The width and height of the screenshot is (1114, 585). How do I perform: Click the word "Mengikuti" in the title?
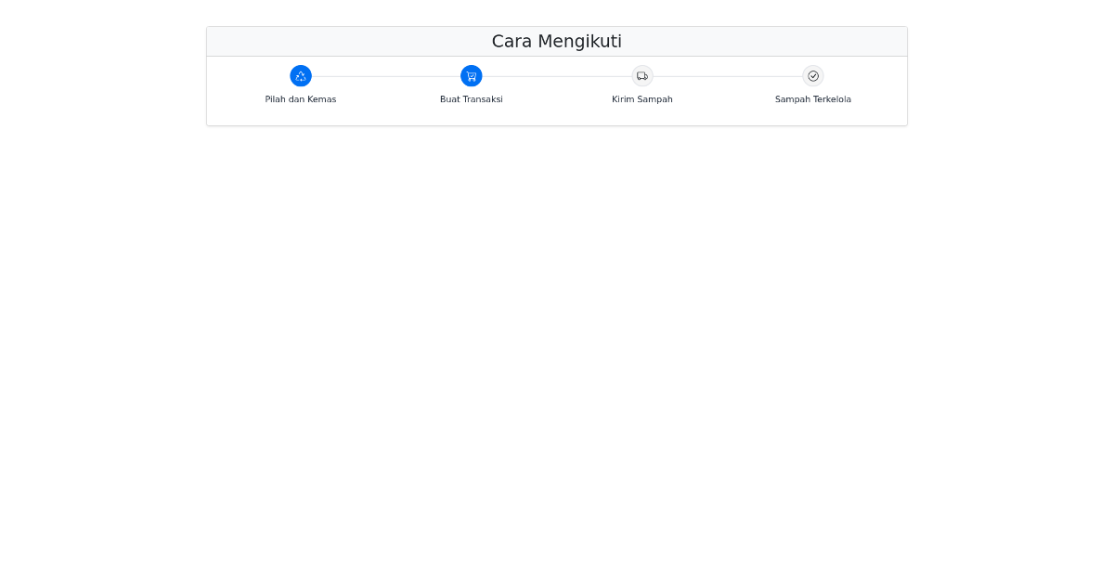(x=580, y=42)
